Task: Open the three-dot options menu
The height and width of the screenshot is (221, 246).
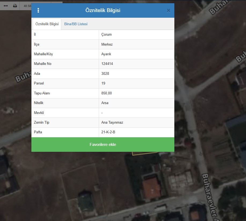Action: pyautogui.click(x=38, y=10)
